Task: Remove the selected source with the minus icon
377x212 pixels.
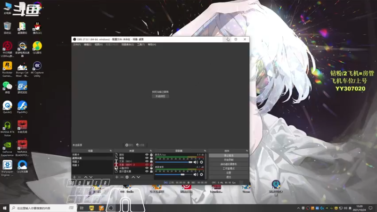Action: pos(122,177)
